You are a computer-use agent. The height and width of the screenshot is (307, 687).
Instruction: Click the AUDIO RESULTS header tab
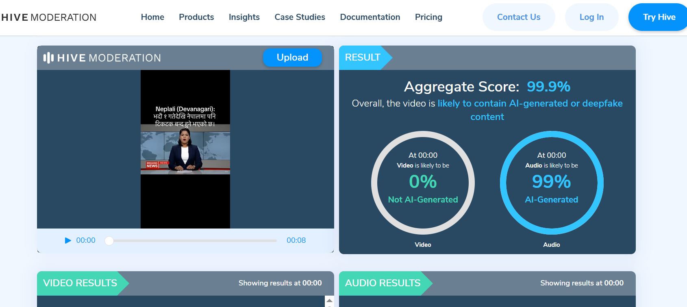tap(385, 283)
